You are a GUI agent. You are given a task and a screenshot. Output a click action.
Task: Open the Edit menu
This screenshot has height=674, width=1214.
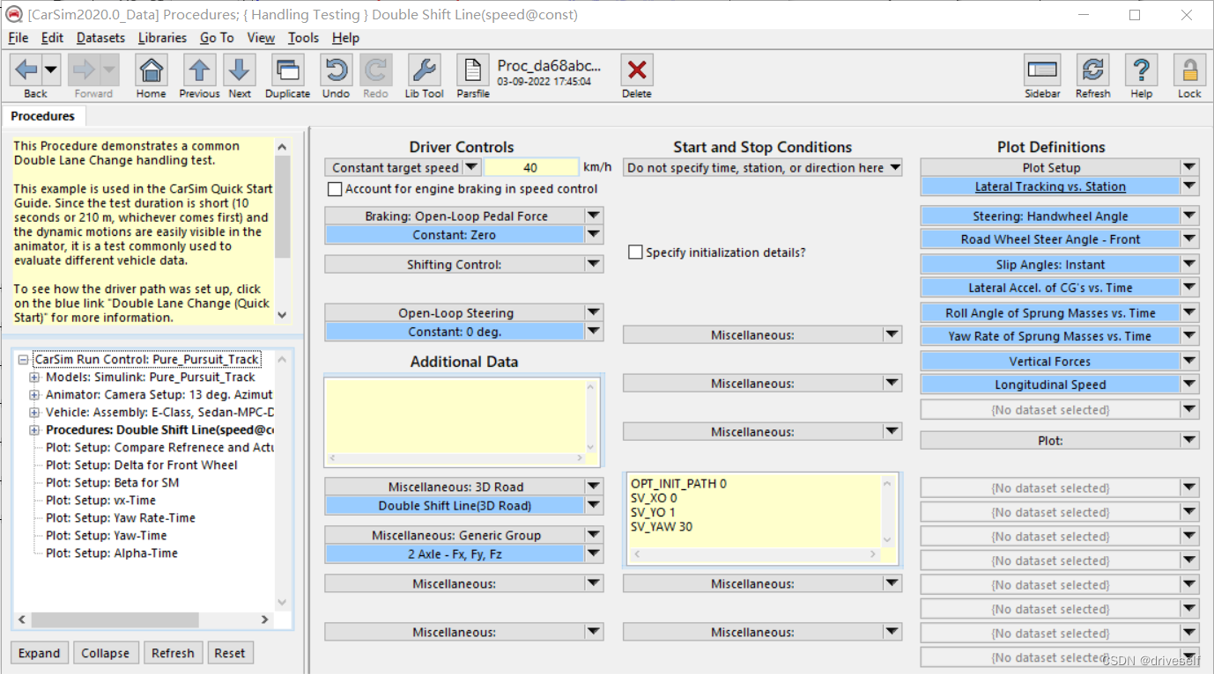point(52,38)
